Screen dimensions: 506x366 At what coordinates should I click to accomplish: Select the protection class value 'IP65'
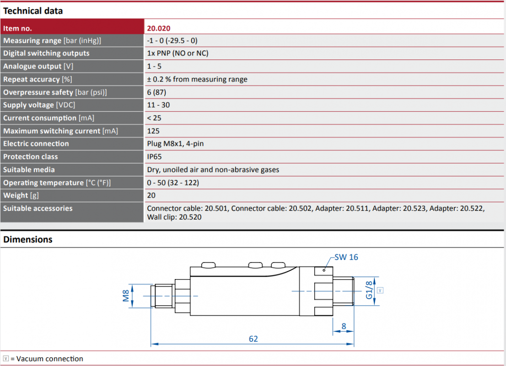154,157
